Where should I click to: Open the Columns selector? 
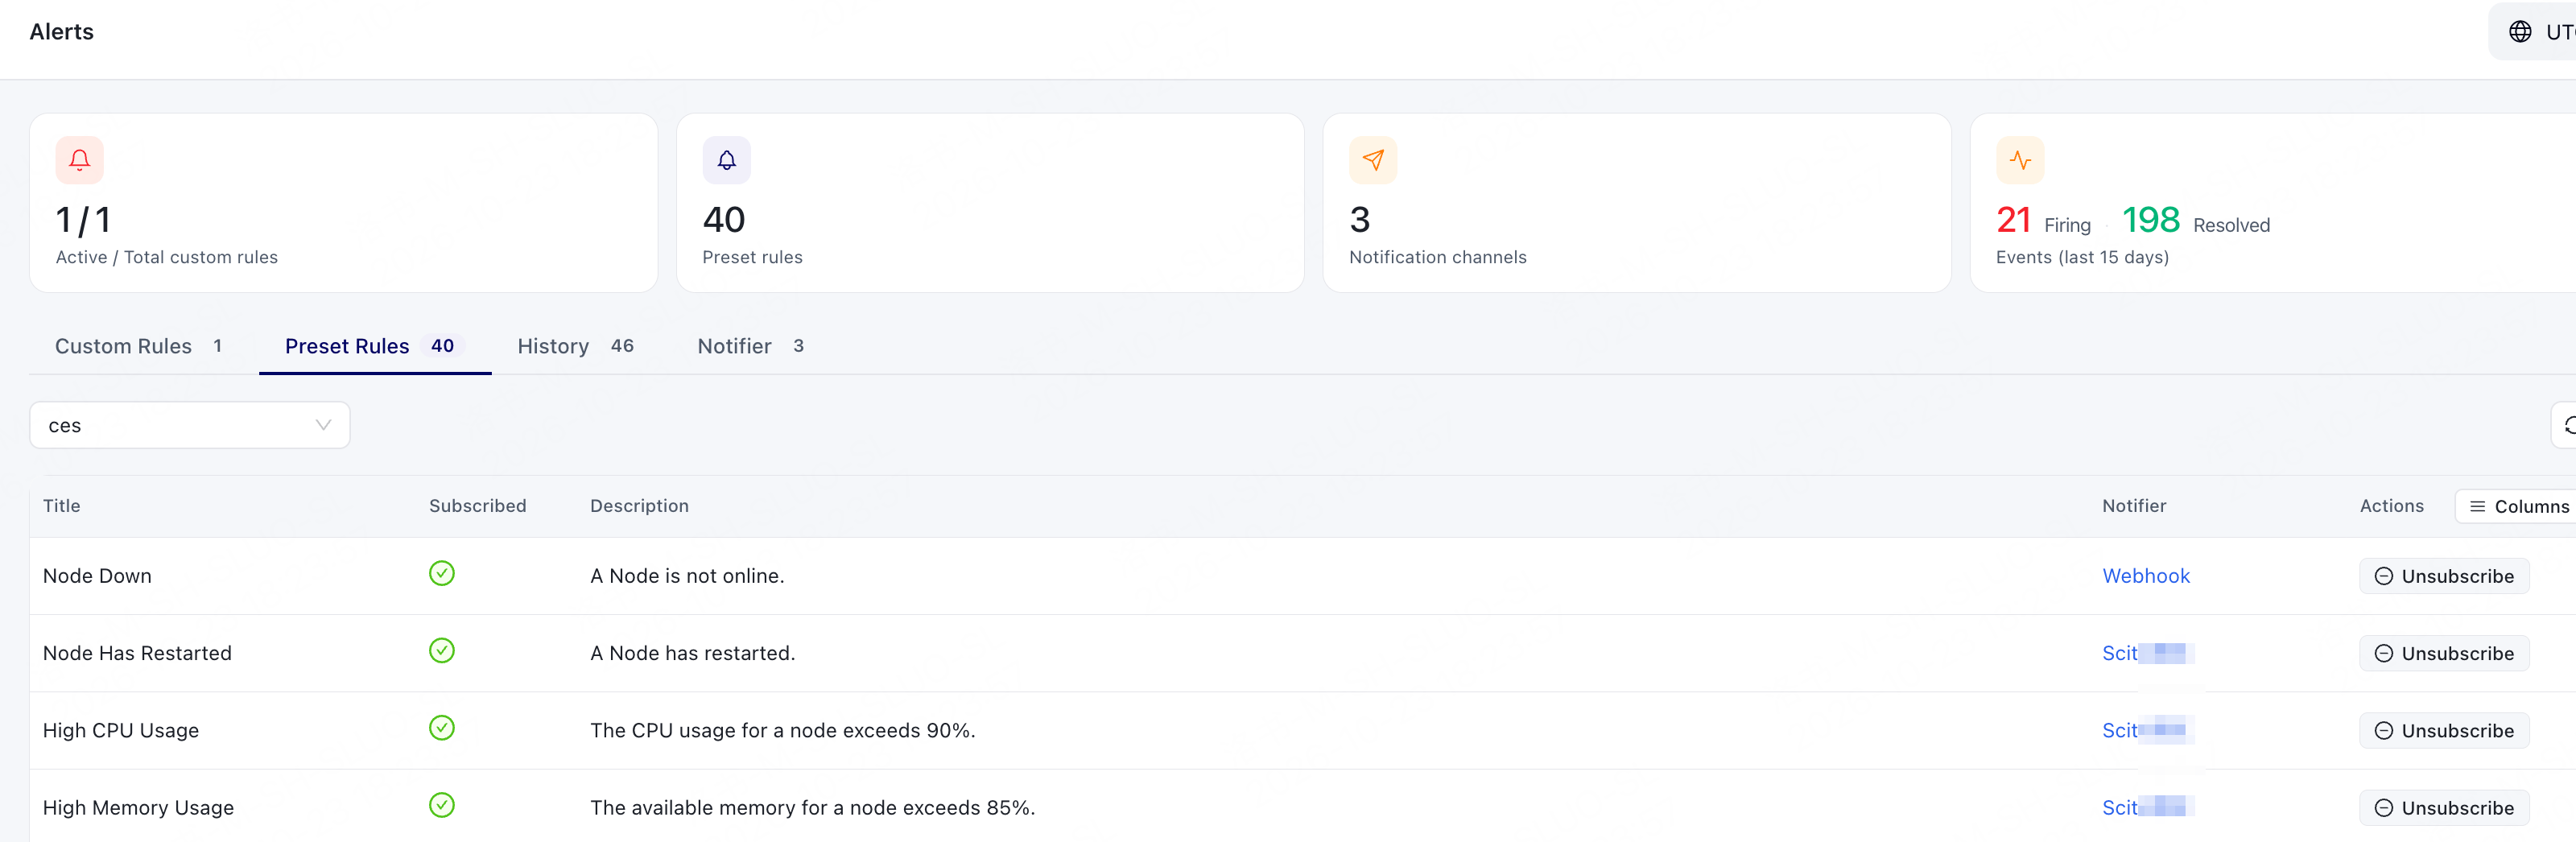[x=2517, y=506]
